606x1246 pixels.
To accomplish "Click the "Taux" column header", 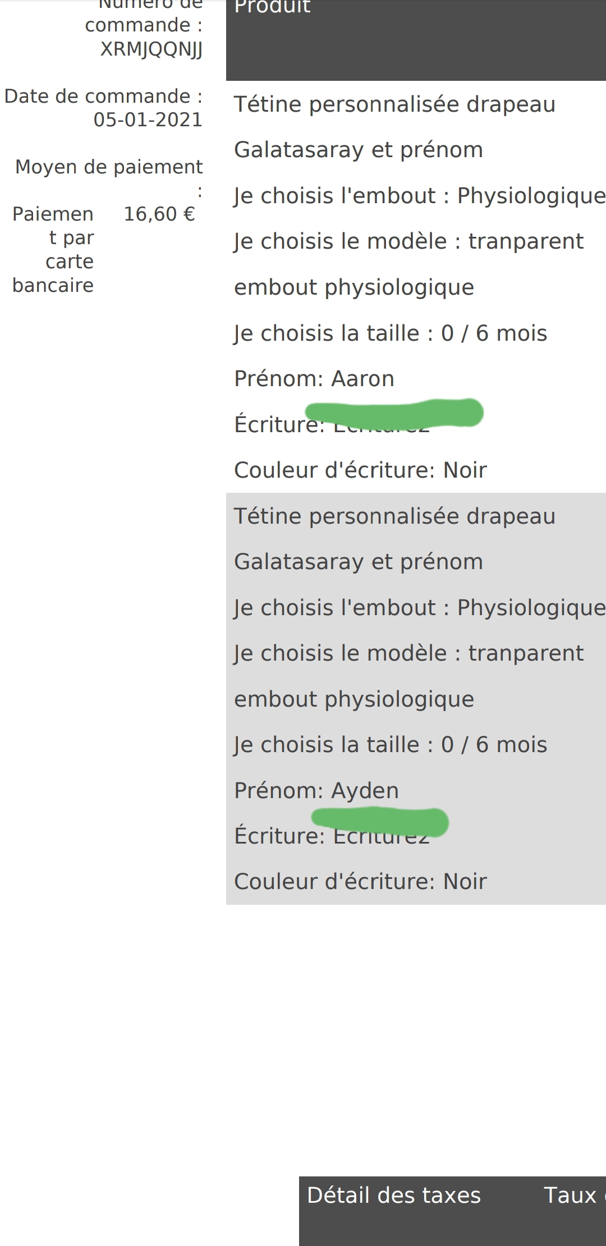I will [570, 1195].
